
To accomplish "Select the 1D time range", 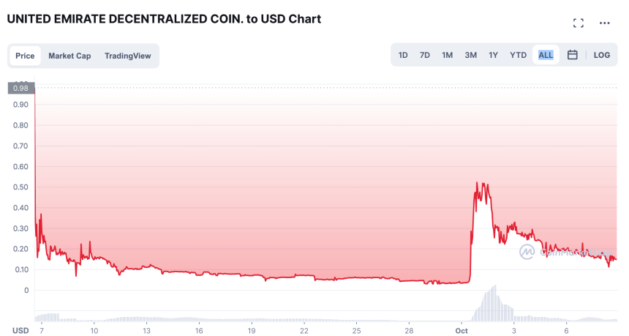I will (403, 55).
